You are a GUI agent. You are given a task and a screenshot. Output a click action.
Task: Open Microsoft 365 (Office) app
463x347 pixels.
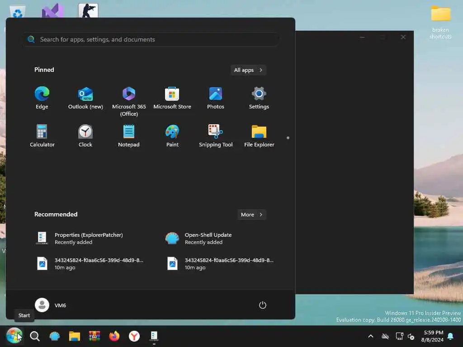[129, 102]
